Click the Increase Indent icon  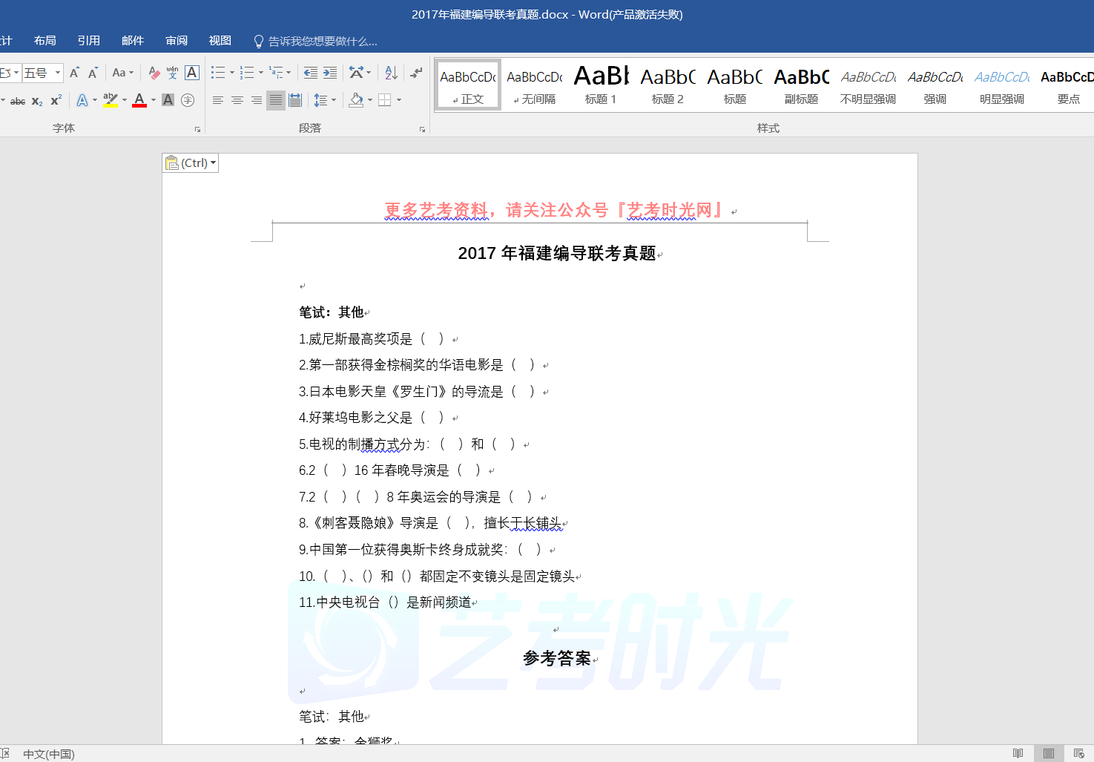click(330, 73)
